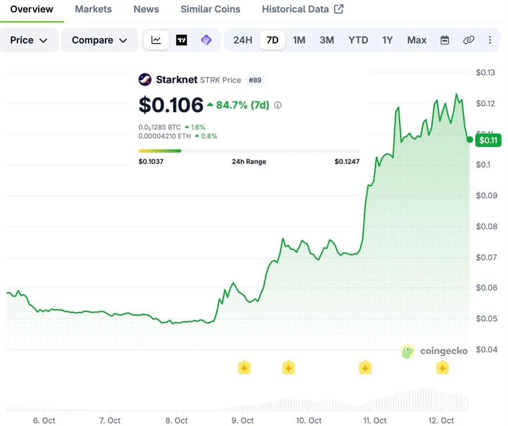Open the event marker near 11. Oct
The image size is (508, 426).
(365, 367)
